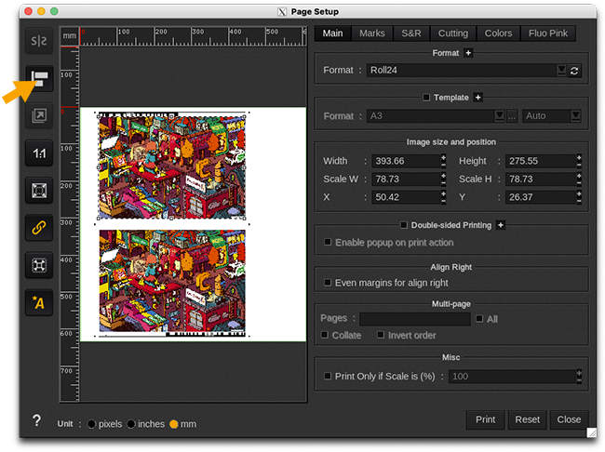Switch to the Main tab
Image resolution: width=605 pixels, height=452 pixels.
(332, 33)
